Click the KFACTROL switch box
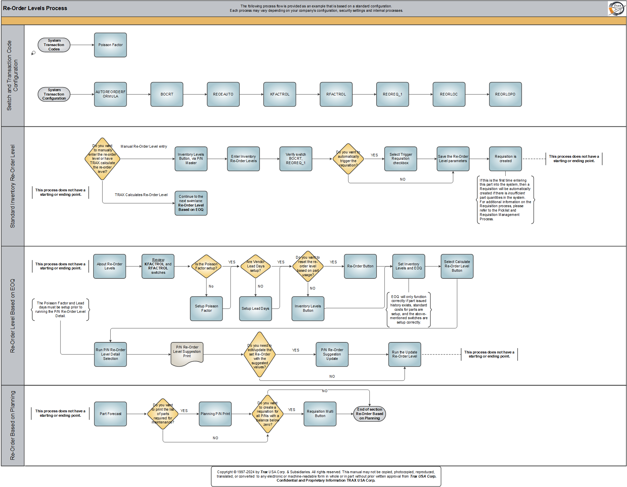Screen dimensions: 627x487 [280, 95]
